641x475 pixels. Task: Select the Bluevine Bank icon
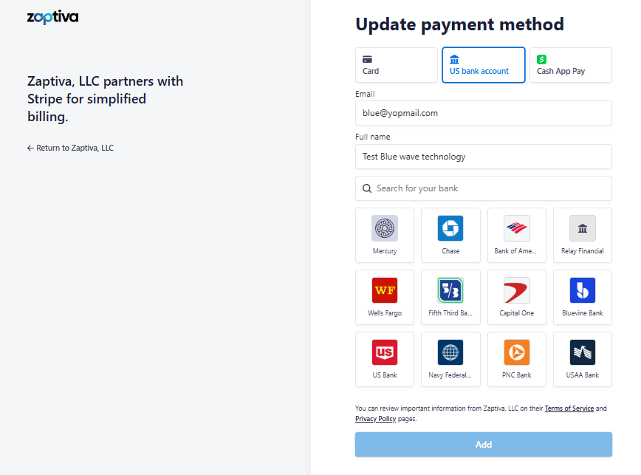tap(583, 290)
